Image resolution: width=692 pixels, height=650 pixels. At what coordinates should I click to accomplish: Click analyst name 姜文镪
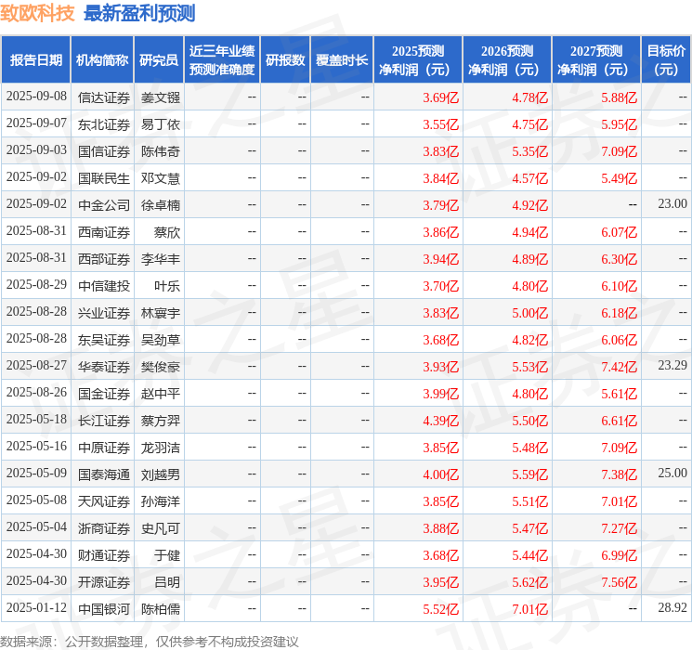tap(161, 97)
